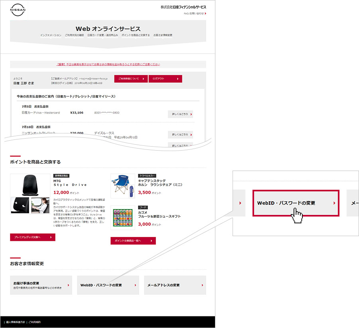Click the カゴメ フルーツ&野菜ジュースギフト title
The width and height of the screenshot is (359, 328).
[159, 215]
